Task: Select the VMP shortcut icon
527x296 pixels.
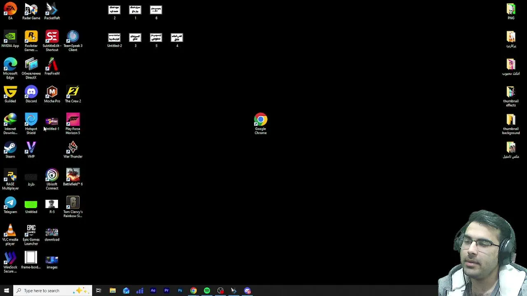Action: 31,149
